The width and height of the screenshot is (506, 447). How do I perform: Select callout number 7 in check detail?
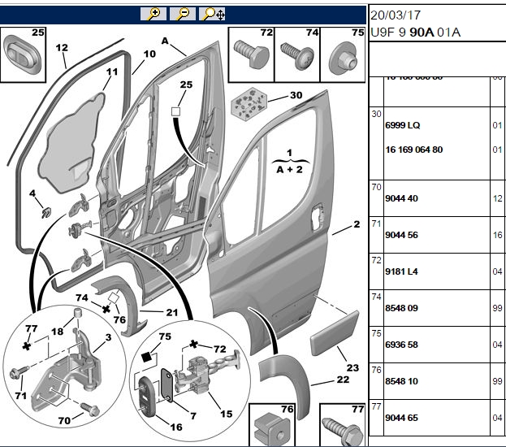pos(193,415)
